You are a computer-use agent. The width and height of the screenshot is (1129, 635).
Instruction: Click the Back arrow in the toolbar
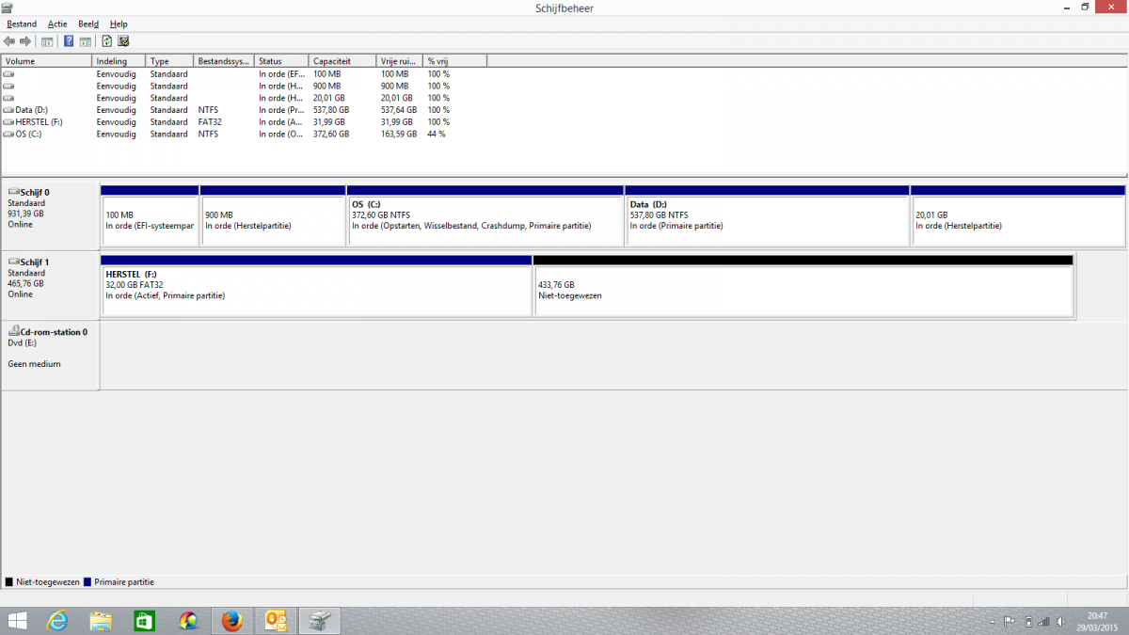click(x=9, y=41)
